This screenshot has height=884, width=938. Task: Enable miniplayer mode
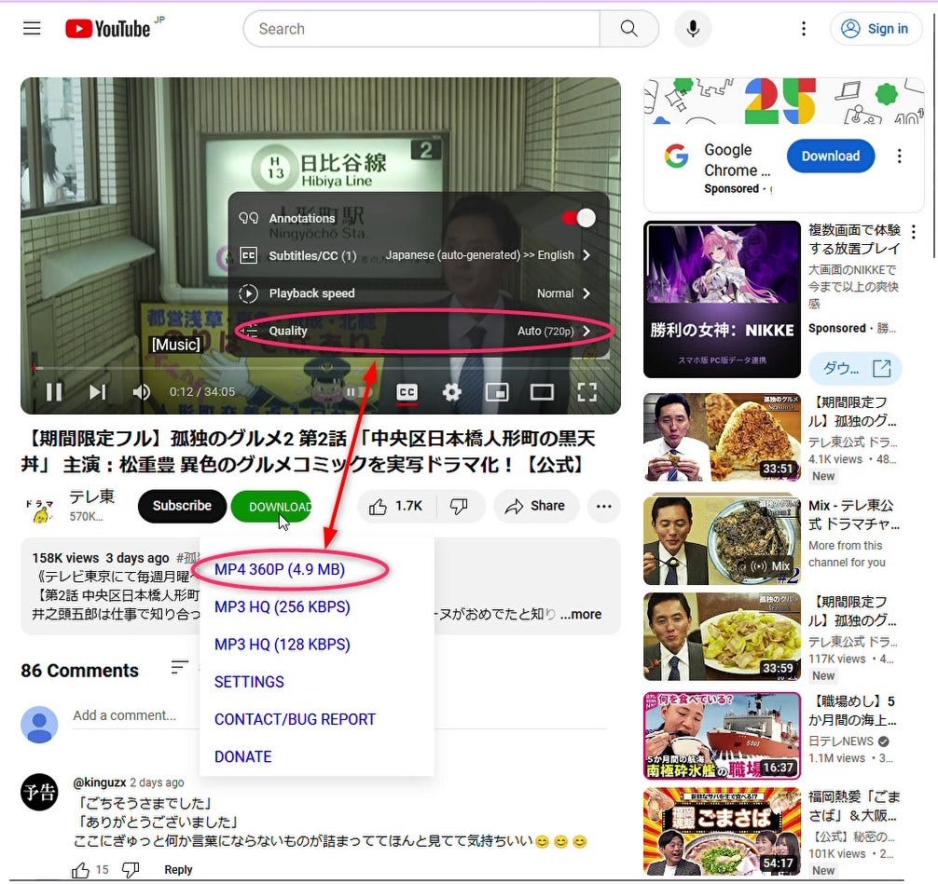(497, 392)
